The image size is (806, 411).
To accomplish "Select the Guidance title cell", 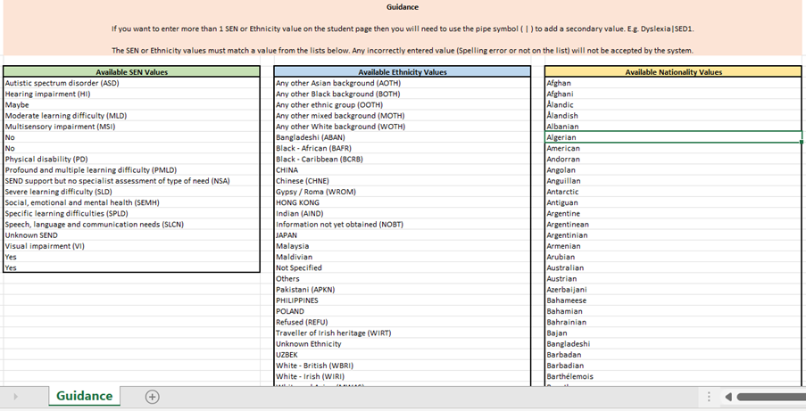I will click(x=403, y=7).
